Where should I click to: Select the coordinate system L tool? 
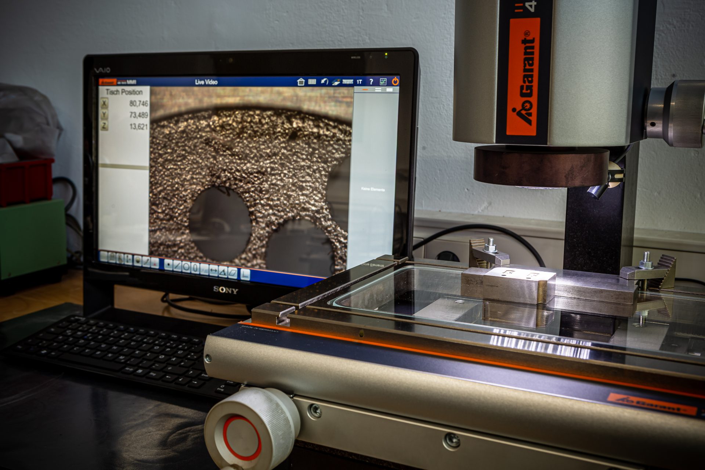245,275
